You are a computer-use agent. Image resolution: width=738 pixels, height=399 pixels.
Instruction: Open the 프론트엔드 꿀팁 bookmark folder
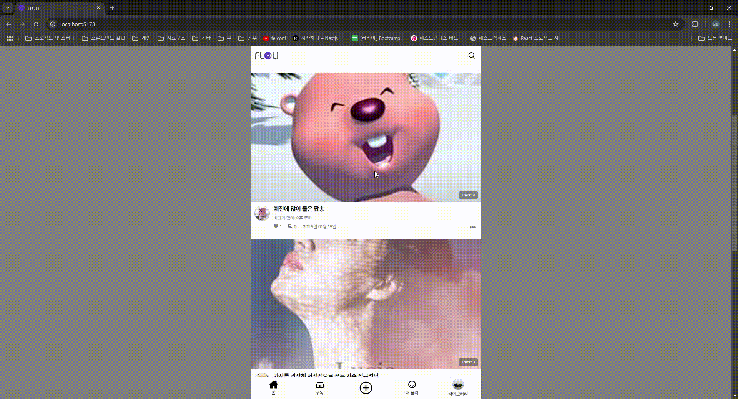point(103,38)
